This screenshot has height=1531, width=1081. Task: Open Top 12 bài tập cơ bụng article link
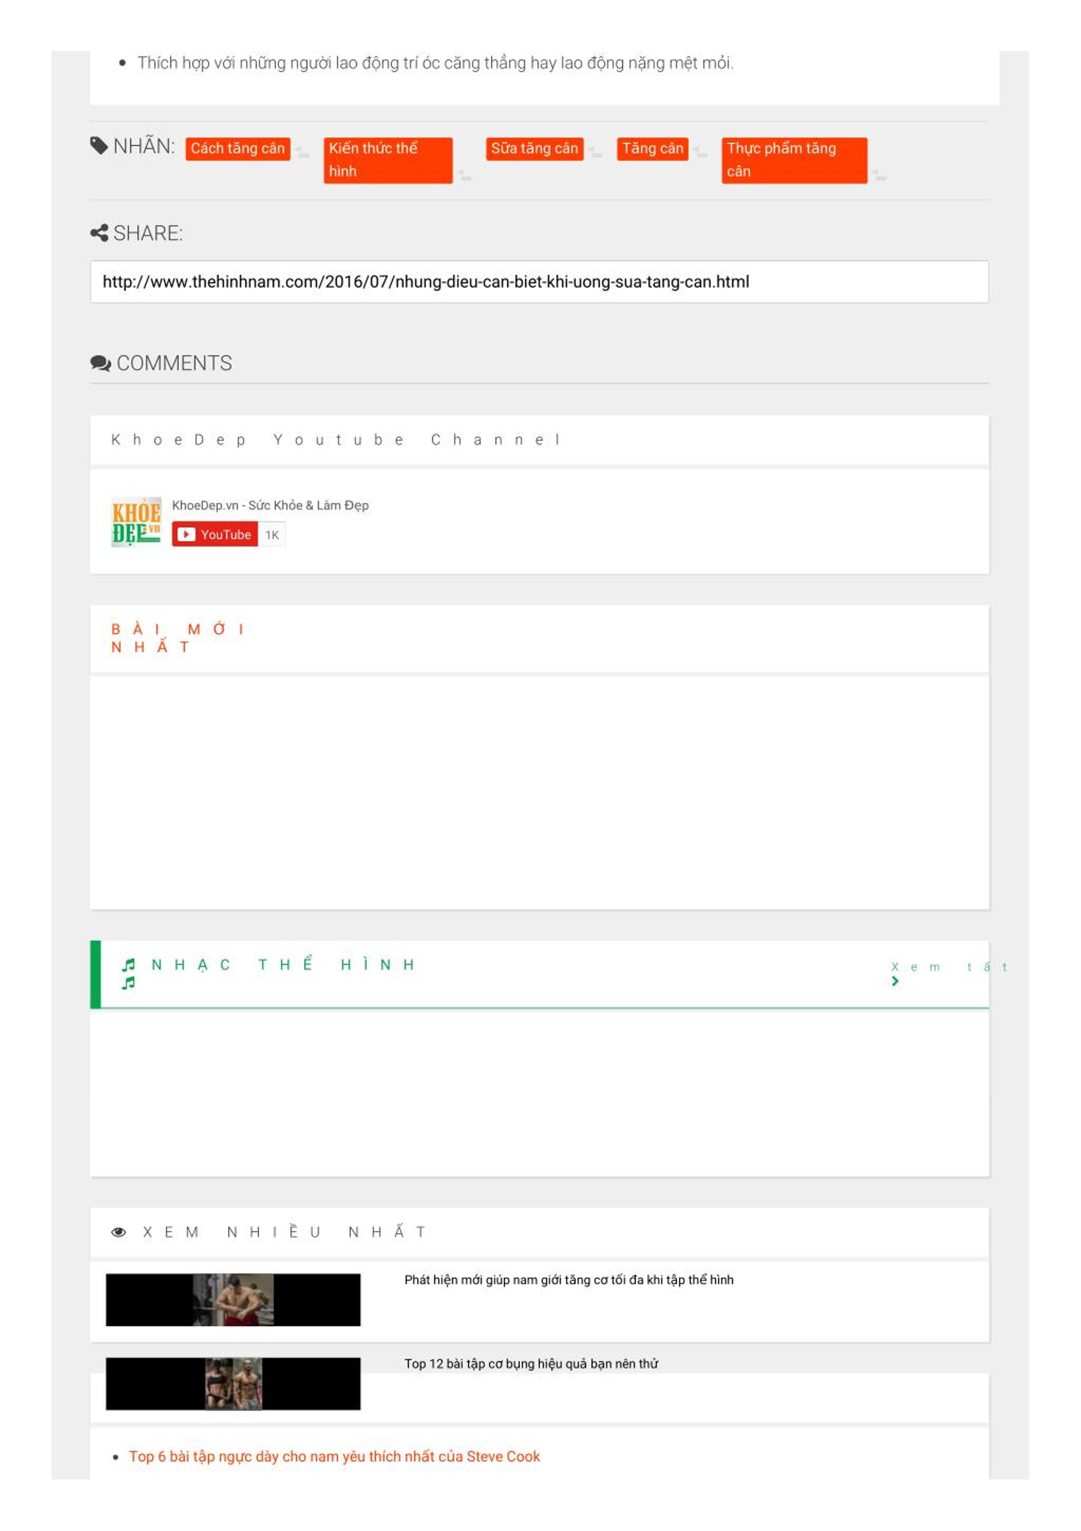click(531, 1364)
